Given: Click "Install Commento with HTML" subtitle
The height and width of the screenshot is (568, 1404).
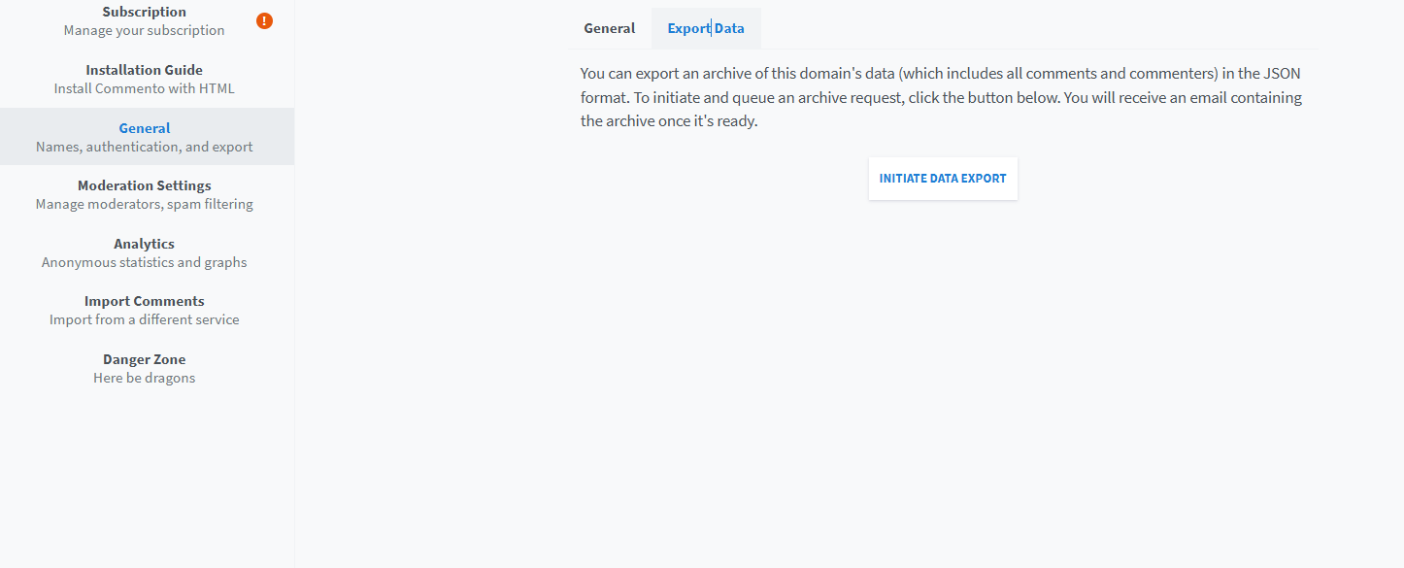Looking at the screenshot, I should 144,88.
